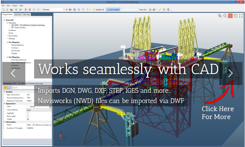Click the red circle toolbar icon before Camera
Screen dimensions: 245x147
coord(30,10)
